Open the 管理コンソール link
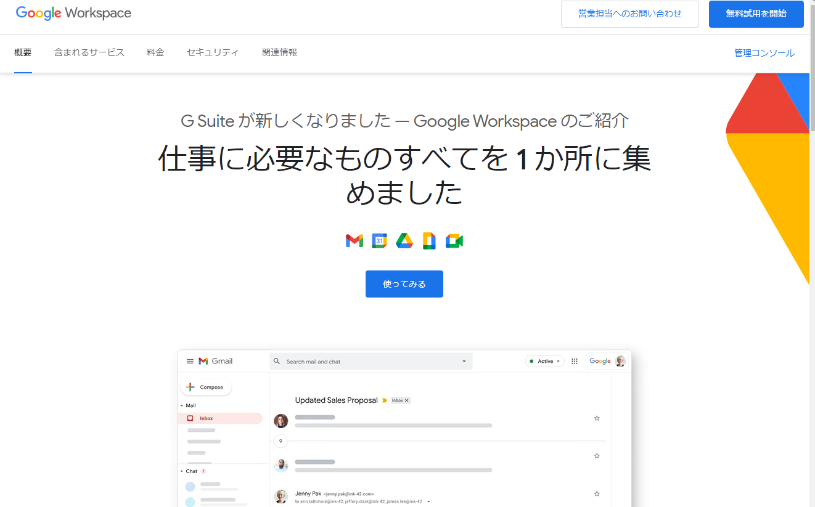The image size is (815, 507). point(764,53)
